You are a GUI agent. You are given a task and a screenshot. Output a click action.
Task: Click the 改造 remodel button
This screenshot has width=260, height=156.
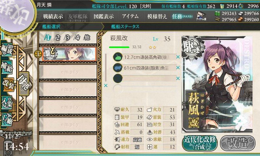point(238,143)
